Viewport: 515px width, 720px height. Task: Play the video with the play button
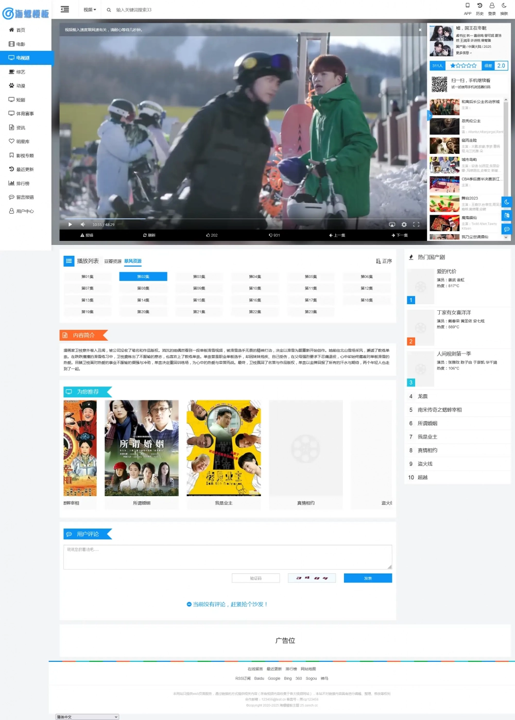click(70, 224)
